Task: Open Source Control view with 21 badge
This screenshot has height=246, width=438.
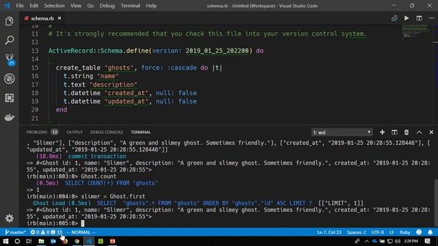Action: click(x=10, y=59)
